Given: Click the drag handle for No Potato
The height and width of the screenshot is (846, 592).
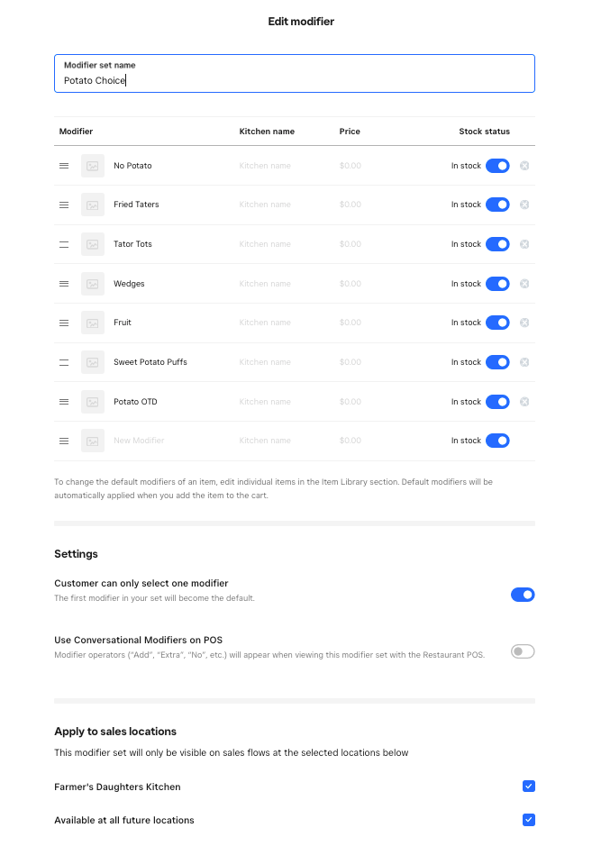Looking at the screenshot, I should (64, 166).
